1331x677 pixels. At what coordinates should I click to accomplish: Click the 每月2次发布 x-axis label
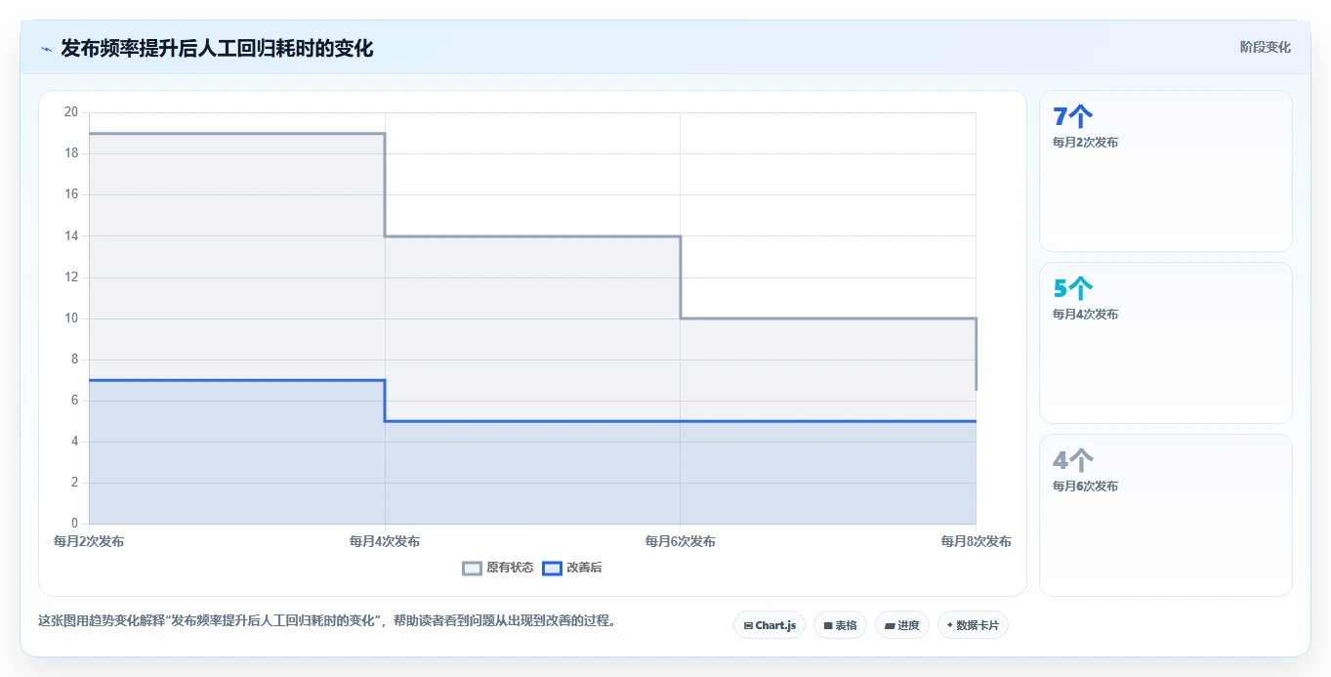(89, 541)
